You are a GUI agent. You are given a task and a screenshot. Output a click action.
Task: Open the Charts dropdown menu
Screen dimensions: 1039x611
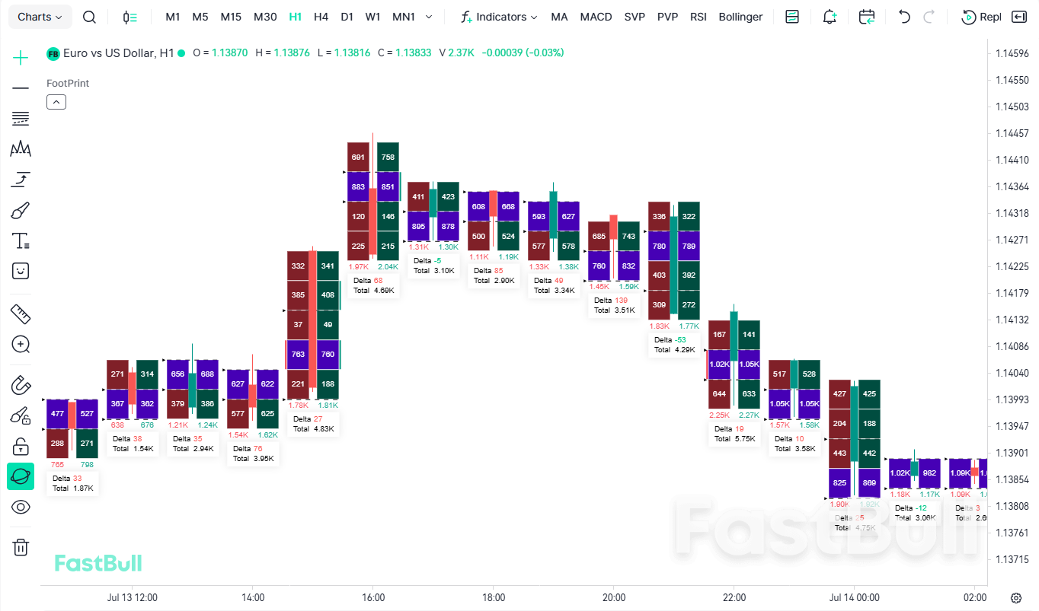(40, 17)
